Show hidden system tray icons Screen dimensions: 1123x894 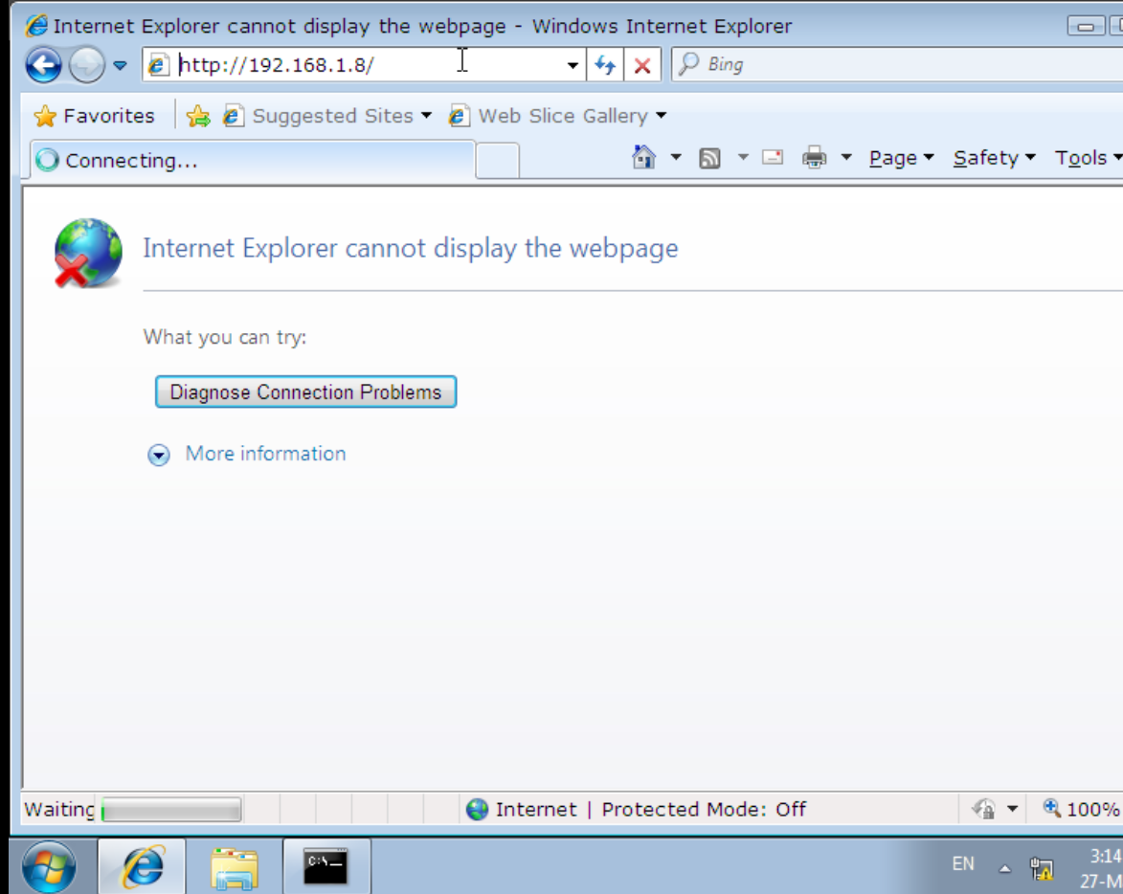(1005, 869)
